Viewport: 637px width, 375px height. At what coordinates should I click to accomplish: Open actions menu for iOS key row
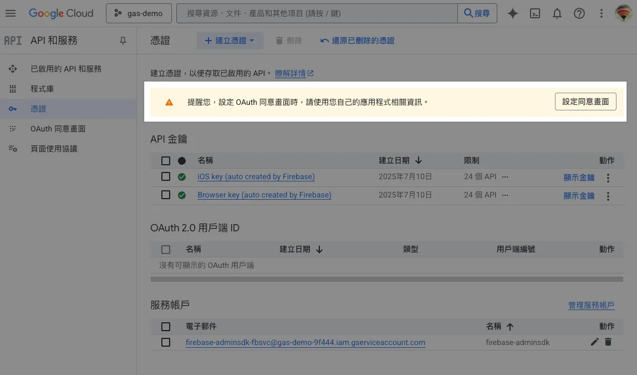coord(608,178)
